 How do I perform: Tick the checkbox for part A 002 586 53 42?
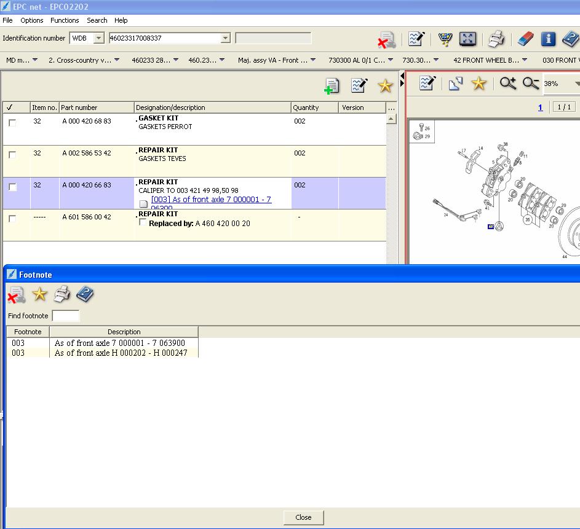12,155
